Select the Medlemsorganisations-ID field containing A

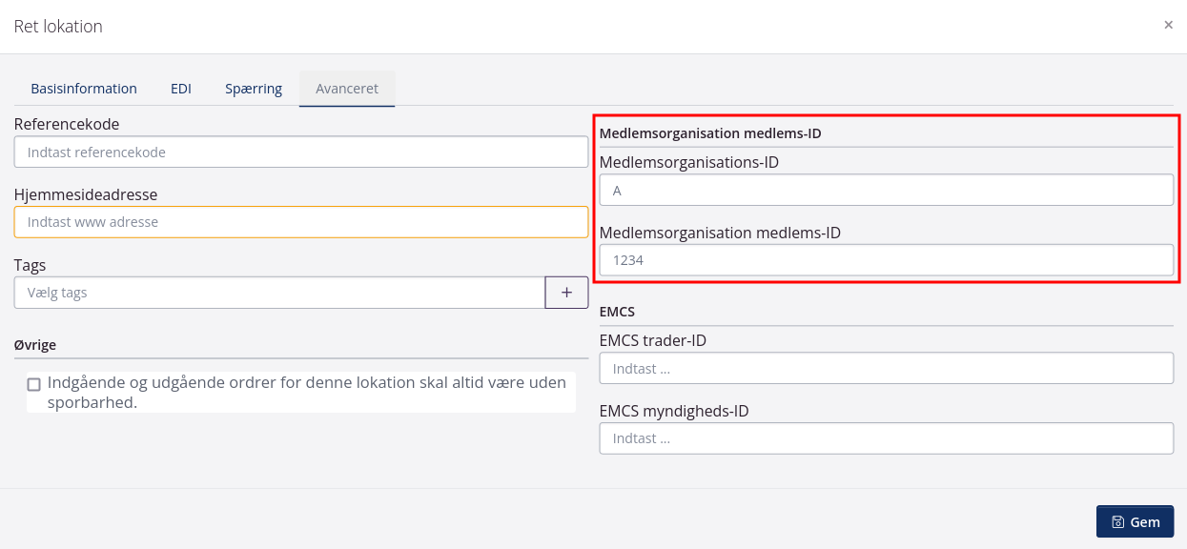click(x=886, y=191)
